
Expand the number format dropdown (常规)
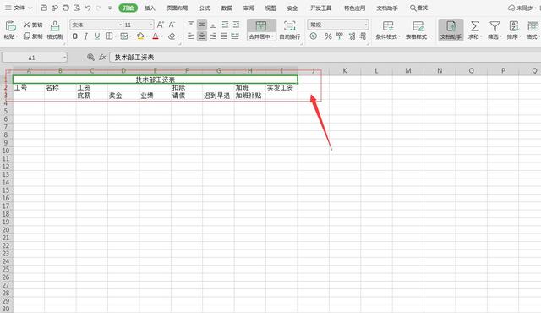pyautogui.click(x=366, y=25)
